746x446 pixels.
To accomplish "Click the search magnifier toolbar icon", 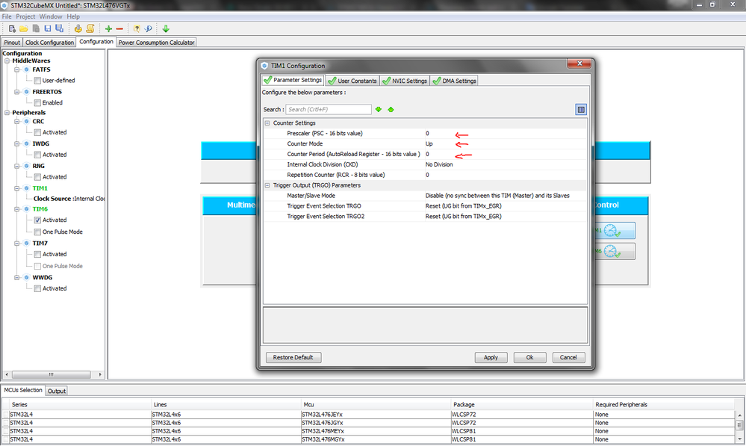I will [149, 28].
